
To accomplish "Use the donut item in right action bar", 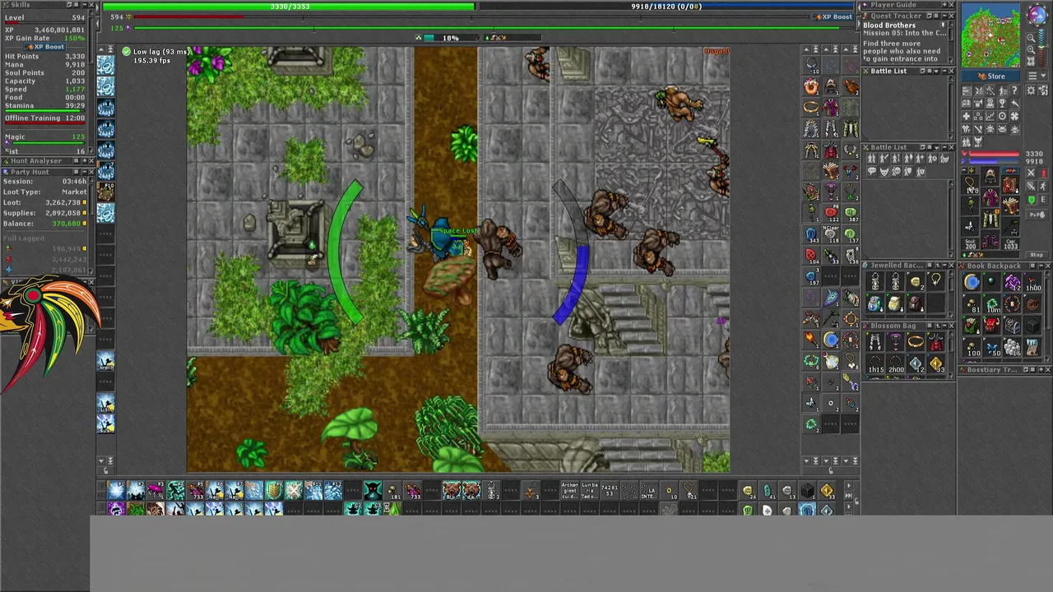I will click(x=811, y=86).
